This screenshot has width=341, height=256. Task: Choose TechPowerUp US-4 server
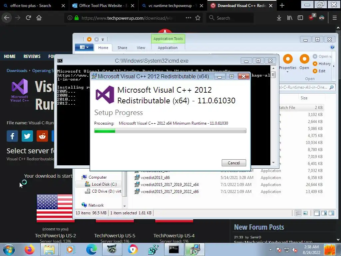[x=174, y=236]
